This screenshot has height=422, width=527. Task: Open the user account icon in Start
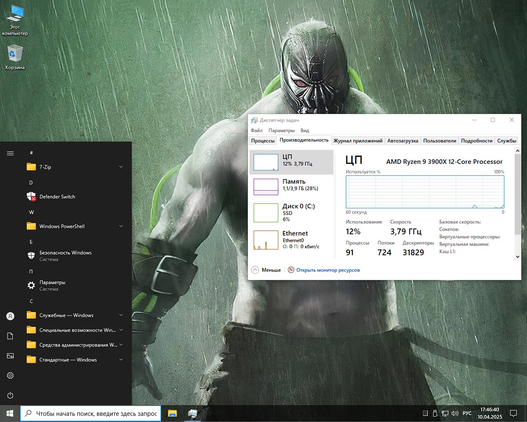[x=10, y=316]
